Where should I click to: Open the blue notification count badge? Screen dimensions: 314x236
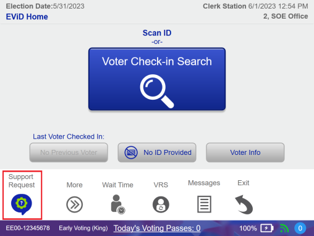[x=300, y=228]
